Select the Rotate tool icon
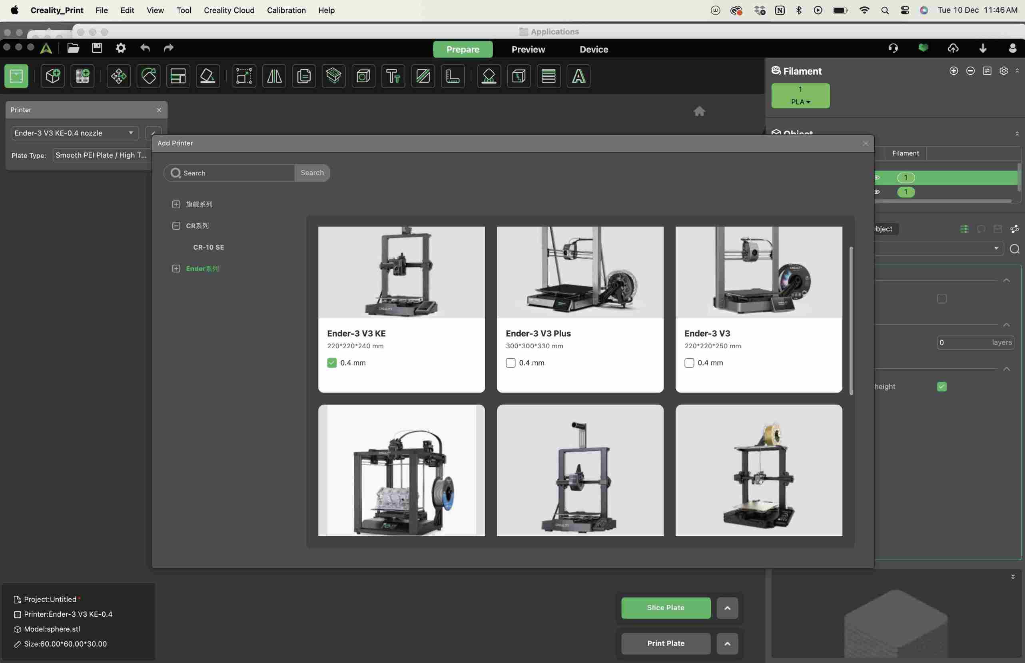Image resolution: width=1025 pixels, height=663 pixels. point(149,76)
